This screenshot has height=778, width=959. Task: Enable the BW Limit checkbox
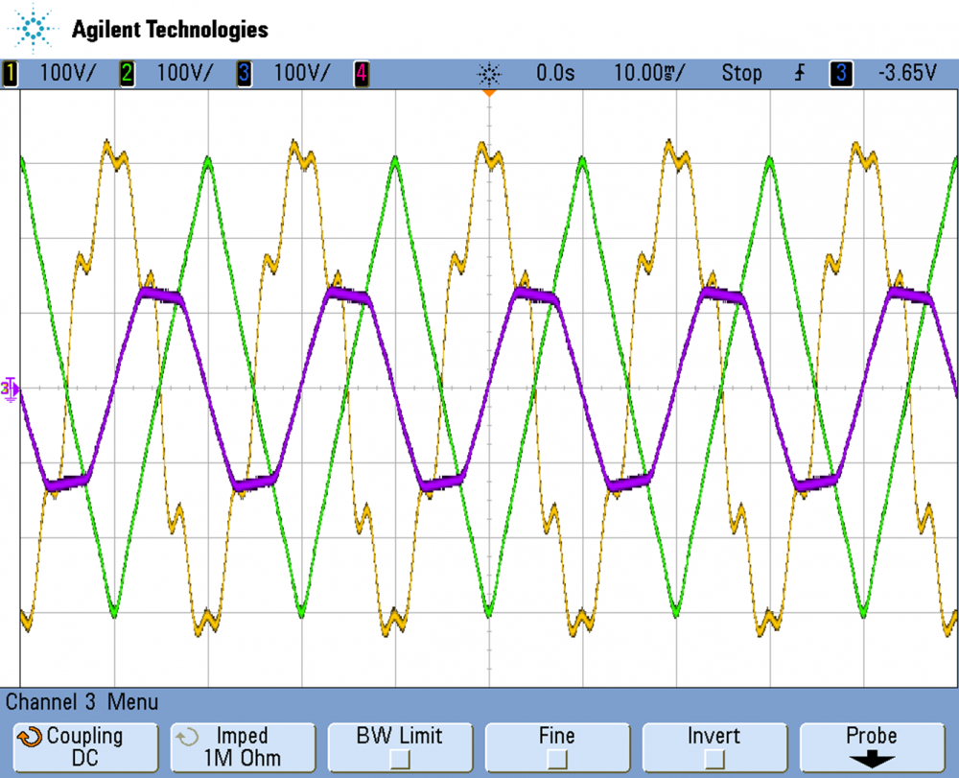tap(399, 759)
